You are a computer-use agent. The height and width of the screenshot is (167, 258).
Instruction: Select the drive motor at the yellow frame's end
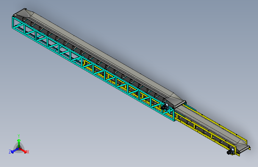pyautogui.click(x=231, y=152)
